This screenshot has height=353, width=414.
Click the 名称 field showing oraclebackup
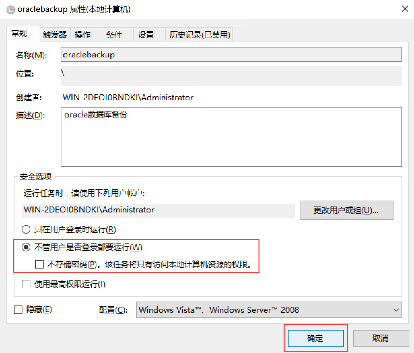pyautogui.click(x=231, y=55)
